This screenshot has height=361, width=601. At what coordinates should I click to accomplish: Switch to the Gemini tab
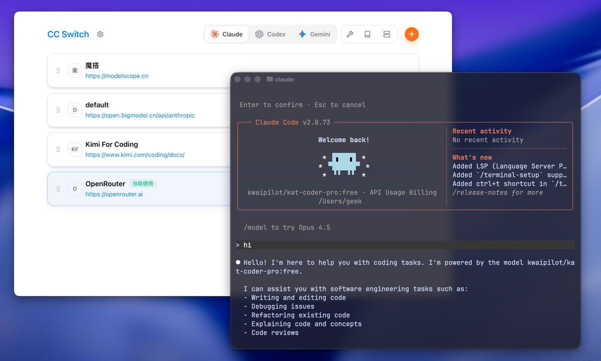coord(315,34)
